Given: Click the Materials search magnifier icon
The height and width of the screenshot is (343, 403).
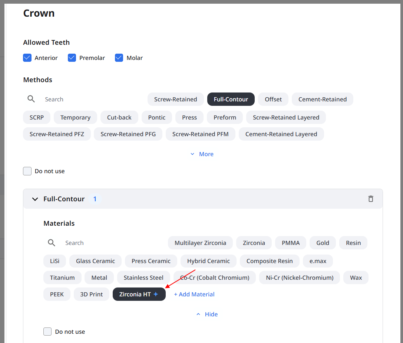Looking at the screenshot, I should [52, 243].
